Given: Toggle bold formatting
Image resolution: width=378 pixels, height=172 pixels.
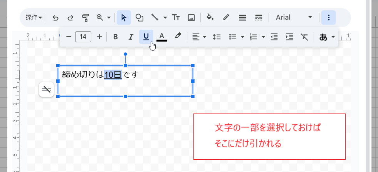Looking at the screenshot, I should coord(116,37).
